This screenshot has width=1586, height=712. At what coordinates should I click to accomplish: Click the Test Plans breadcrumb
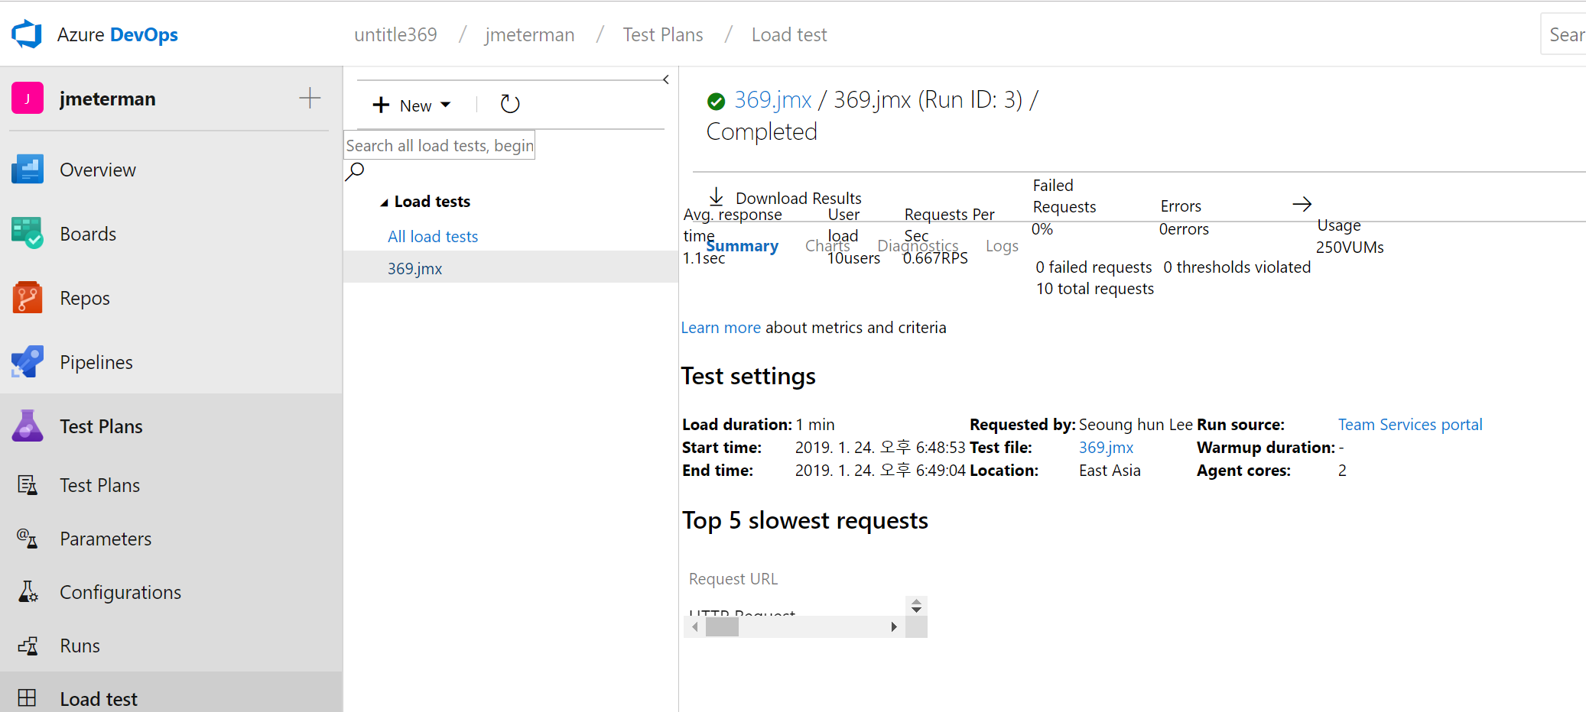pyautogui.click(x=663, y=35)
